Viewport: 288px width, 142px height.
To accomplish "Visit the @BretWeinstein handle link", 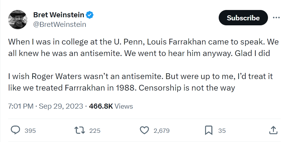I will (x=60, y=24).
